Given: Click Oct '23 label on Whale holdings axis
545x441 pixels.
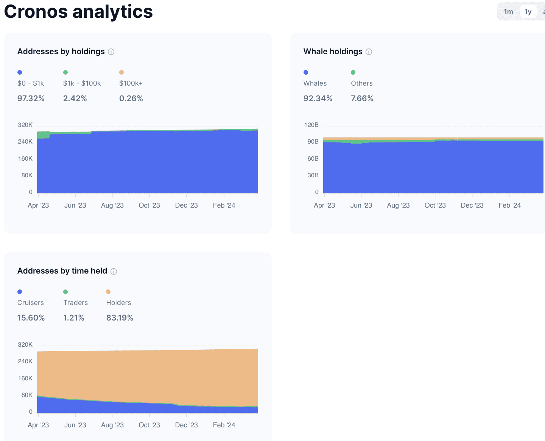Looking at the screenshot, I should tap(435, 205).
